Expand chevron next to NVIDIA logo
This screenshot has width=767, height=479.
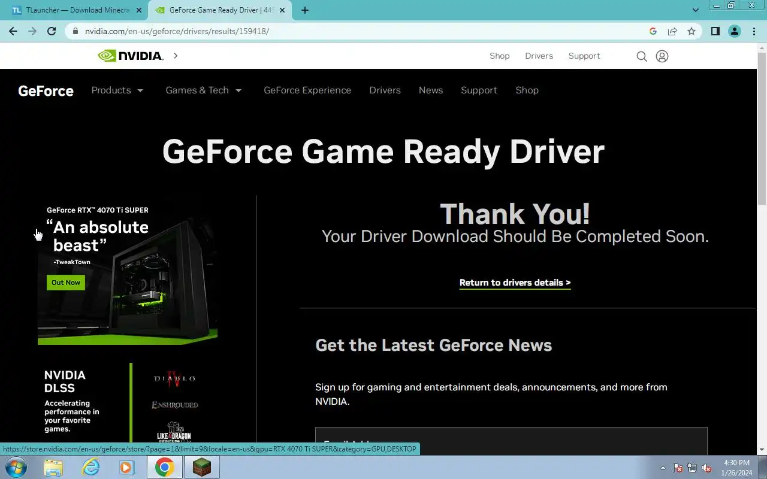pyautogui.click(x=176, y=56)
